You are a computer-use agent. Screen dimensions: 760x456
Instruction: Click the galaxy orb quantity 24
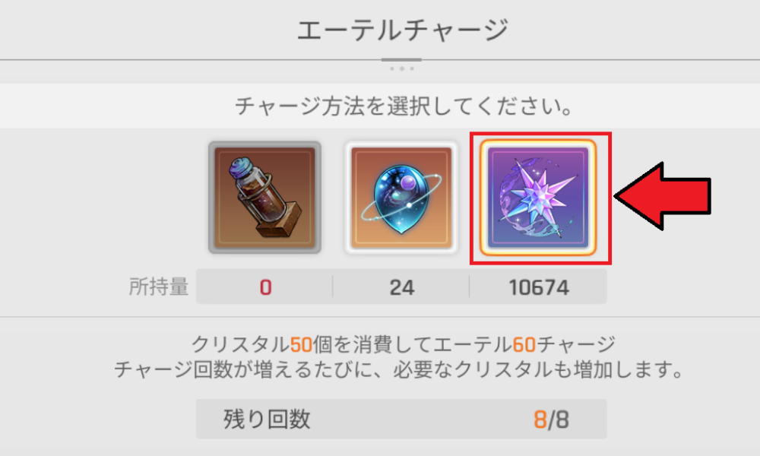pos(402,287)
